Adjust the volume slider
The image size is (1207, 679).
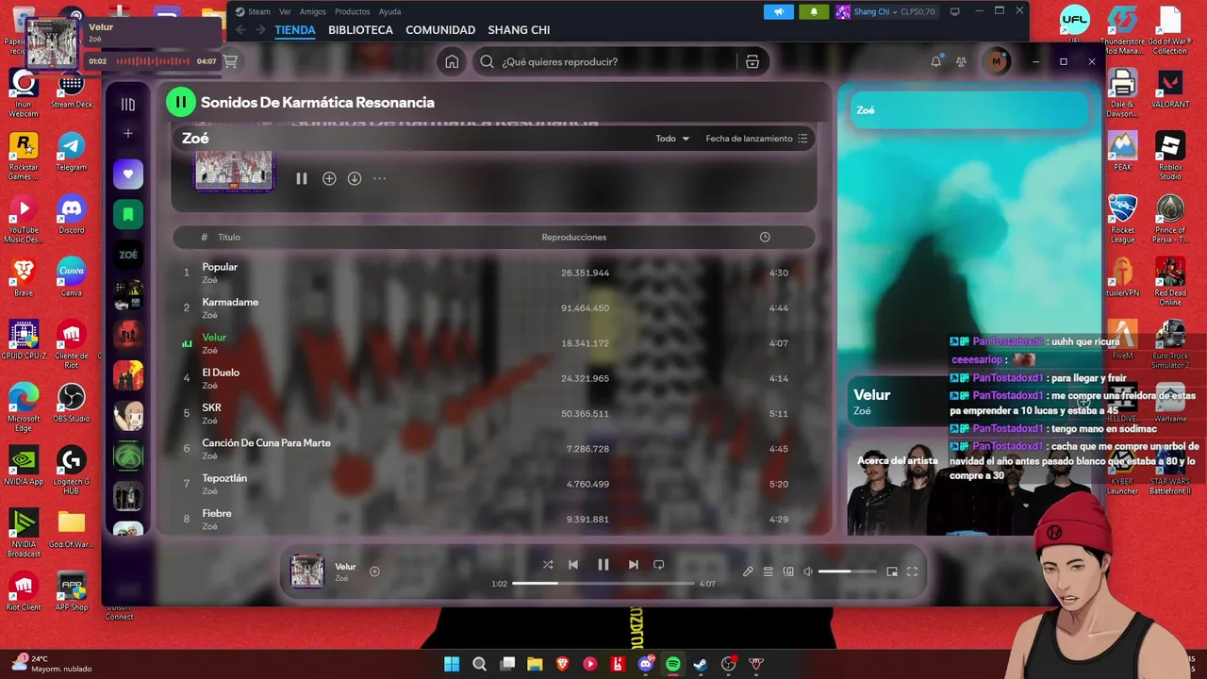847,571
